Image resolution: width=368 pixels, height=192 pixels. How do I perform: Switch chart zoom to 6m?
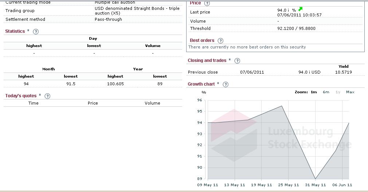point(326,92)
